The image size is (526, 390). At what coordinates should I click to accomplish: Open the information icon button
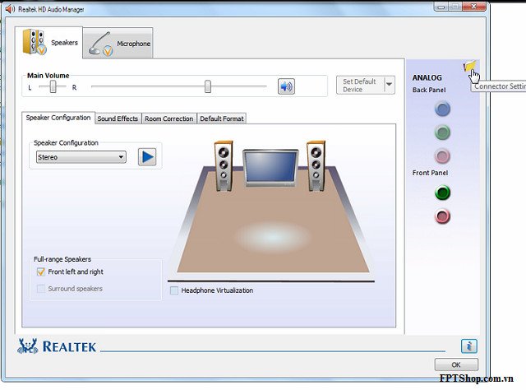click(x=468, y=346)
